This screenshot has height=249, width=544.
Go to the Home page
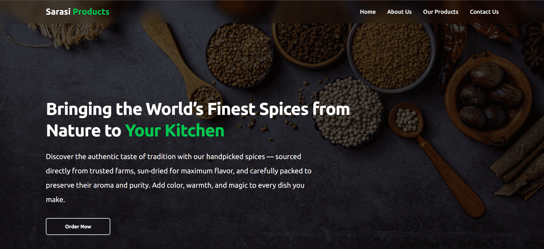tap(368, 12)
